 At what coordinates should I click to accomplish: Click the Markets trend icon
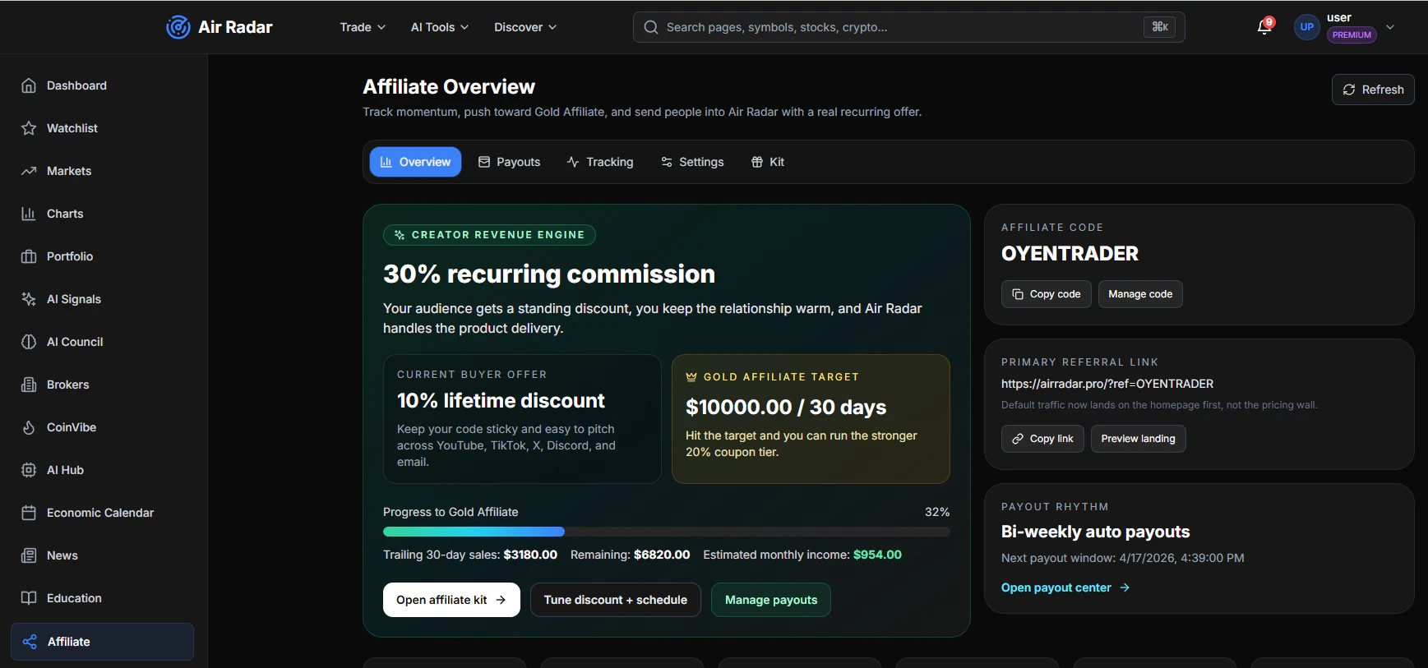pyautogui.click(x=29, y=171)
